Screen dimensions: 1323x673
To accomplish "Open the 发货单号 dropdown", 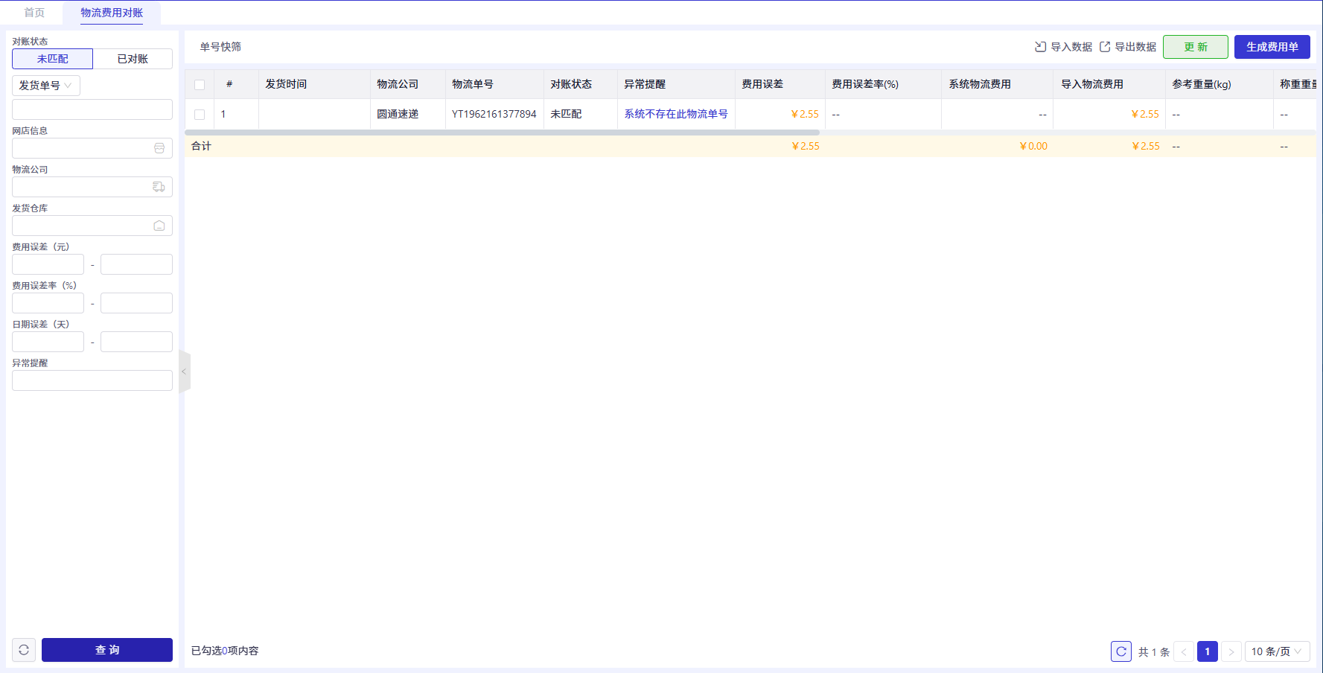I will coord(46,86).
